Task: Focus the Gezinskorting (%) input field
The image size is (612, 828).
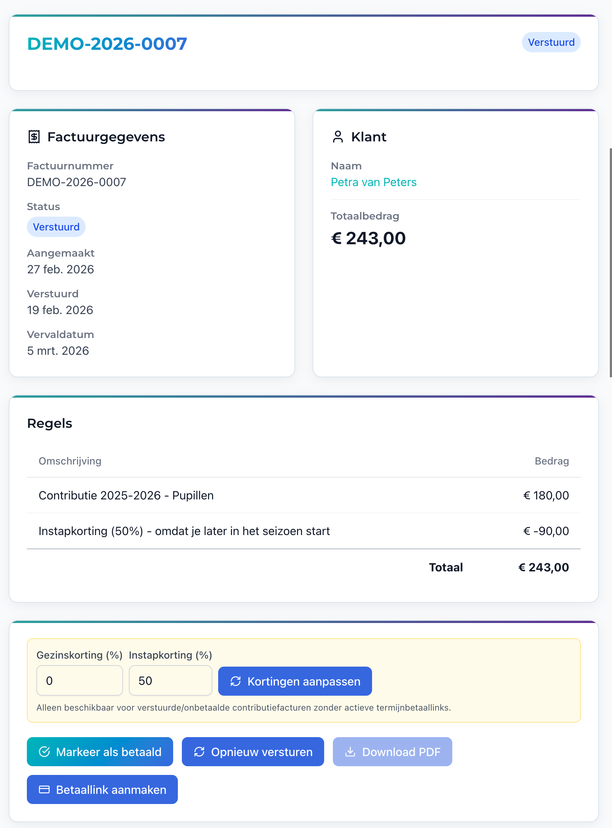Action: (x=79, y=680)
